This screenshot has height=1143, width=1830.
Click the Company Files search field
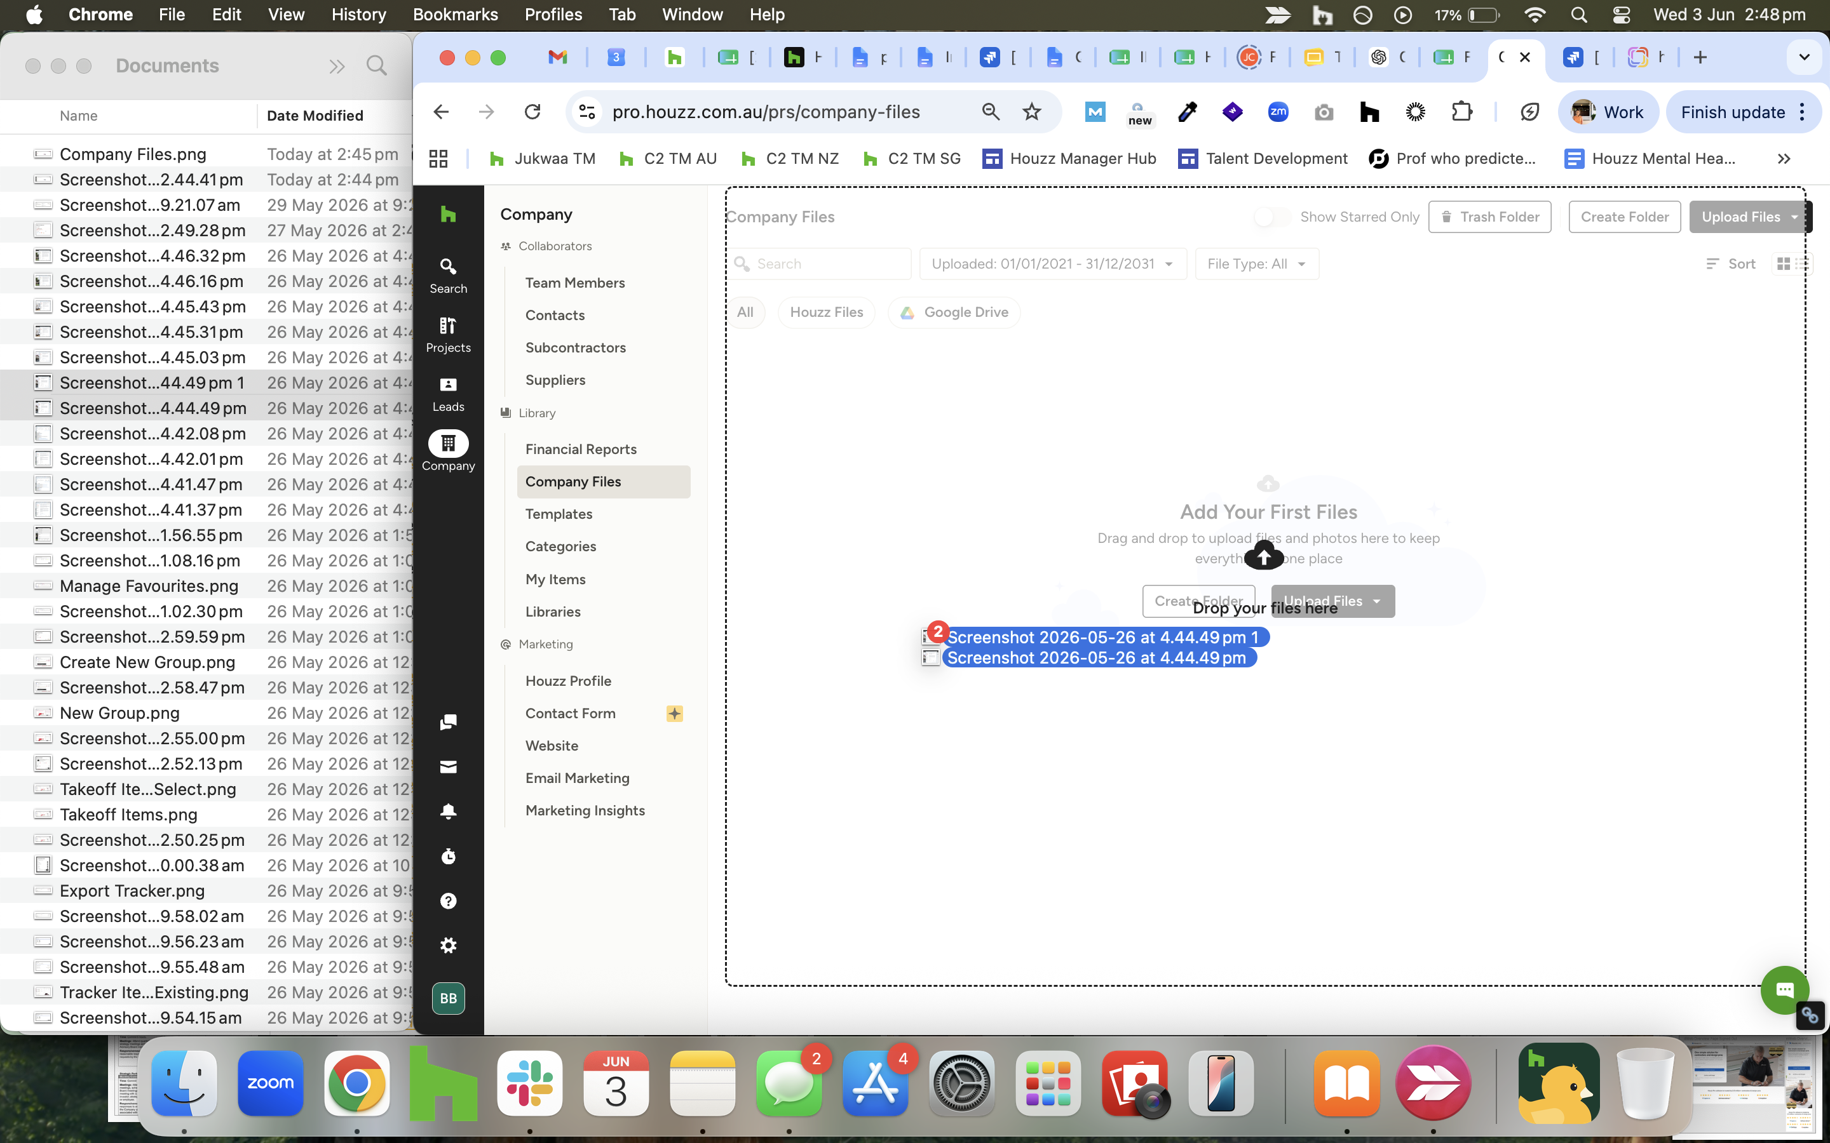tap(820, 264)
